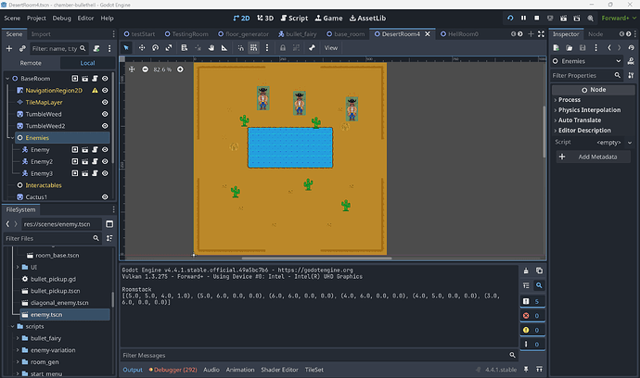Click the zoom in plus button
The height and width of the screenshot is (378, 640).
point(180,69)
